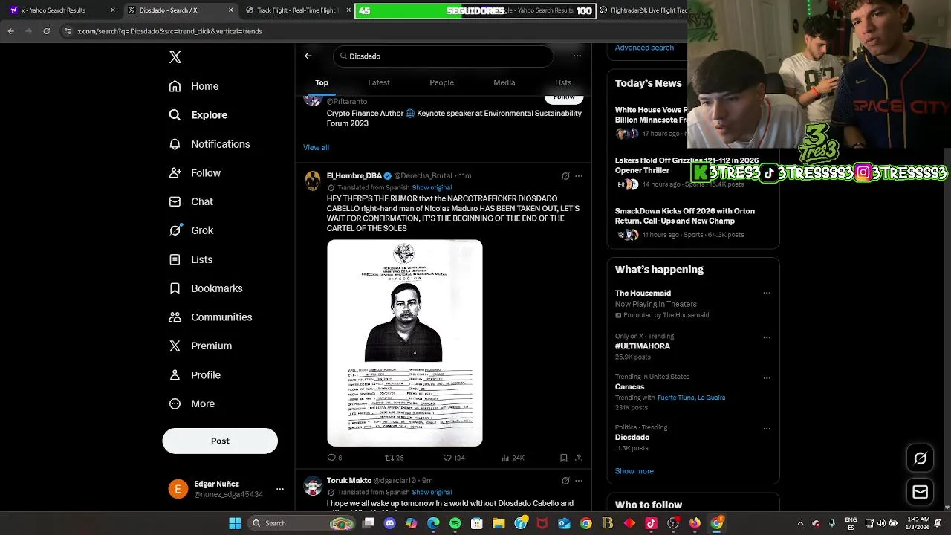Share the El_Hombre_DBA post

pyautogui.click(x=579, y=458)
